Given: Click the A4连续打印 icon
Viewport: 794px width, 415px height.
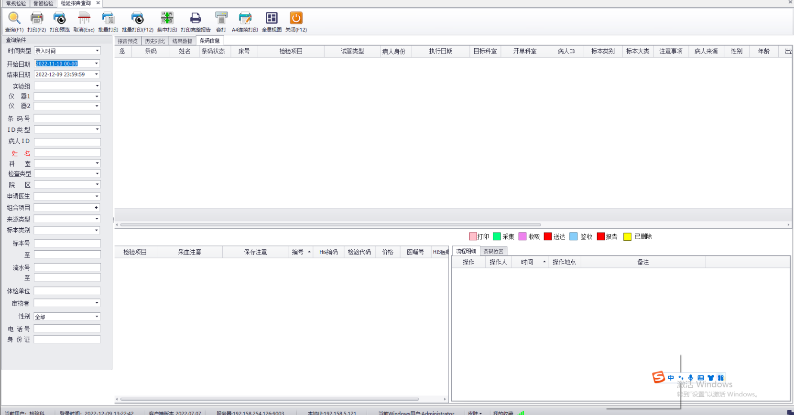Looking at the screenshot, I should coord(245,19).
